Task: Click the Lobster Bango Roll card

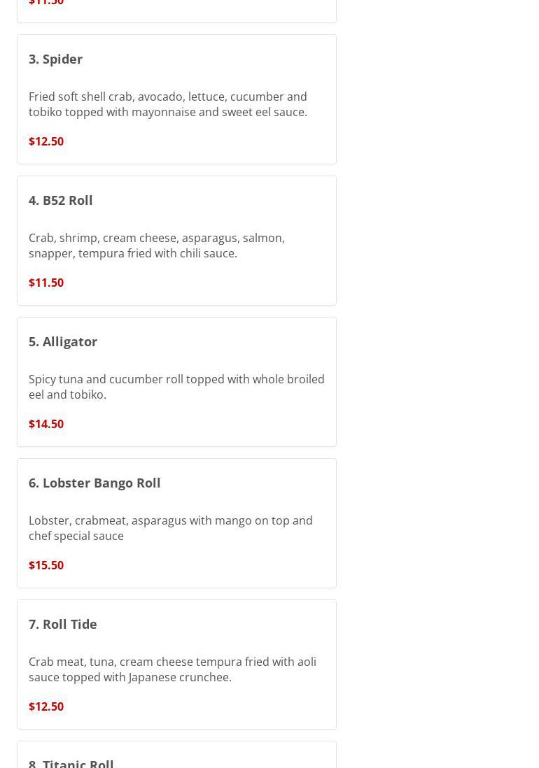Action: click(177, 523)
